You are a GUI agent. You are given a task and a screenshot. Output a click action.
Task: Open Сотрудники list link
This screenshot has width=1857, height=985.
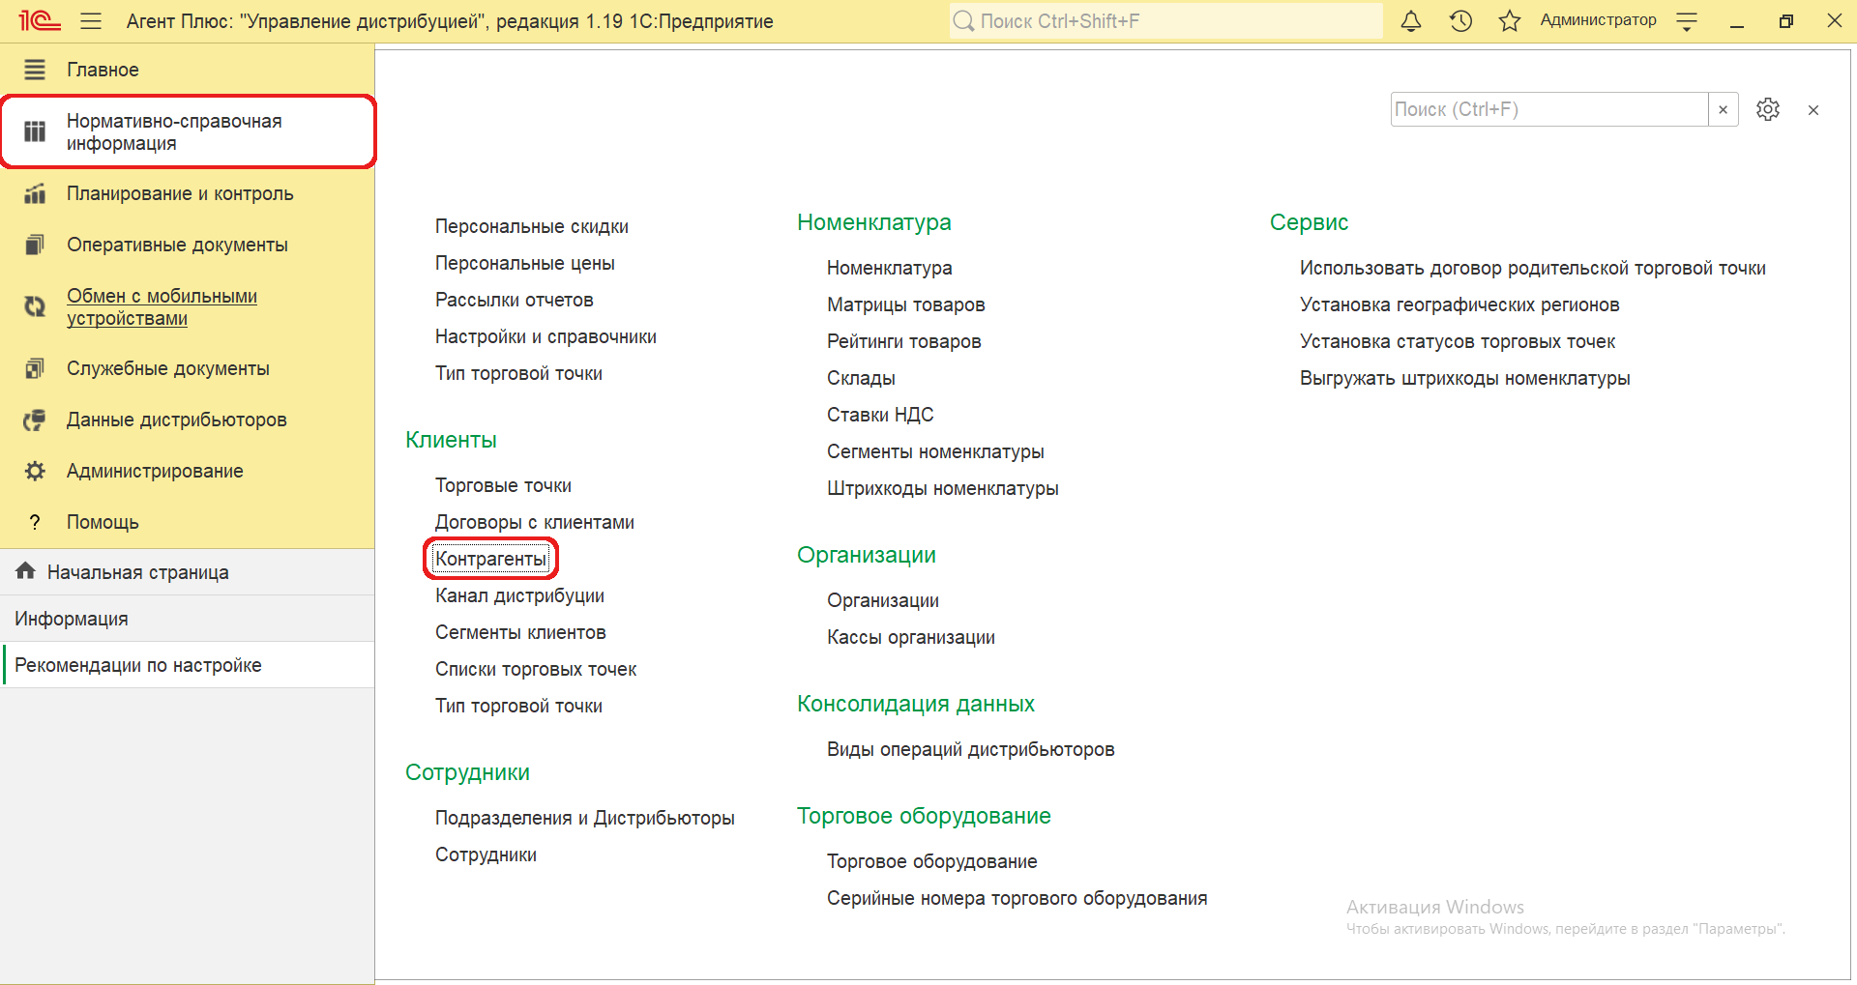point(486,855)
